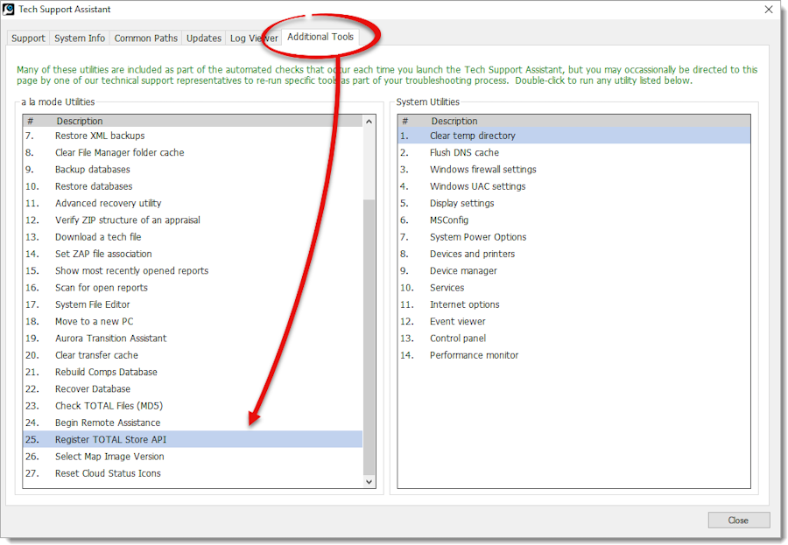Choose "Backup databases" in the list

(193, 170)
